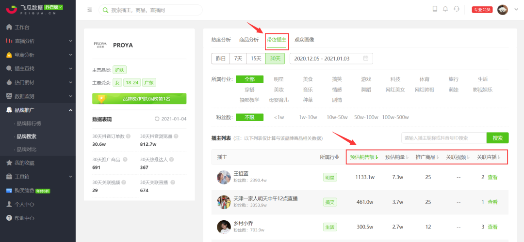Click the refresh icon beside 2021-01-04
This screenshot has height=242, width=524.
click(x=157, y=119)
